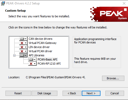This screenshot has height=100, width=128.
Task: Open install options for CAN device drivers
Action: [23, 39]
